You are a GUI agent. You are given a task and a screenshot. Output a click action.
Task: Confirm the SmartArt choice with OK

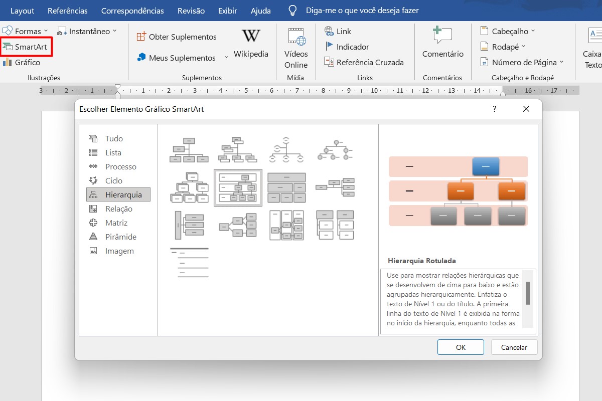461,347
